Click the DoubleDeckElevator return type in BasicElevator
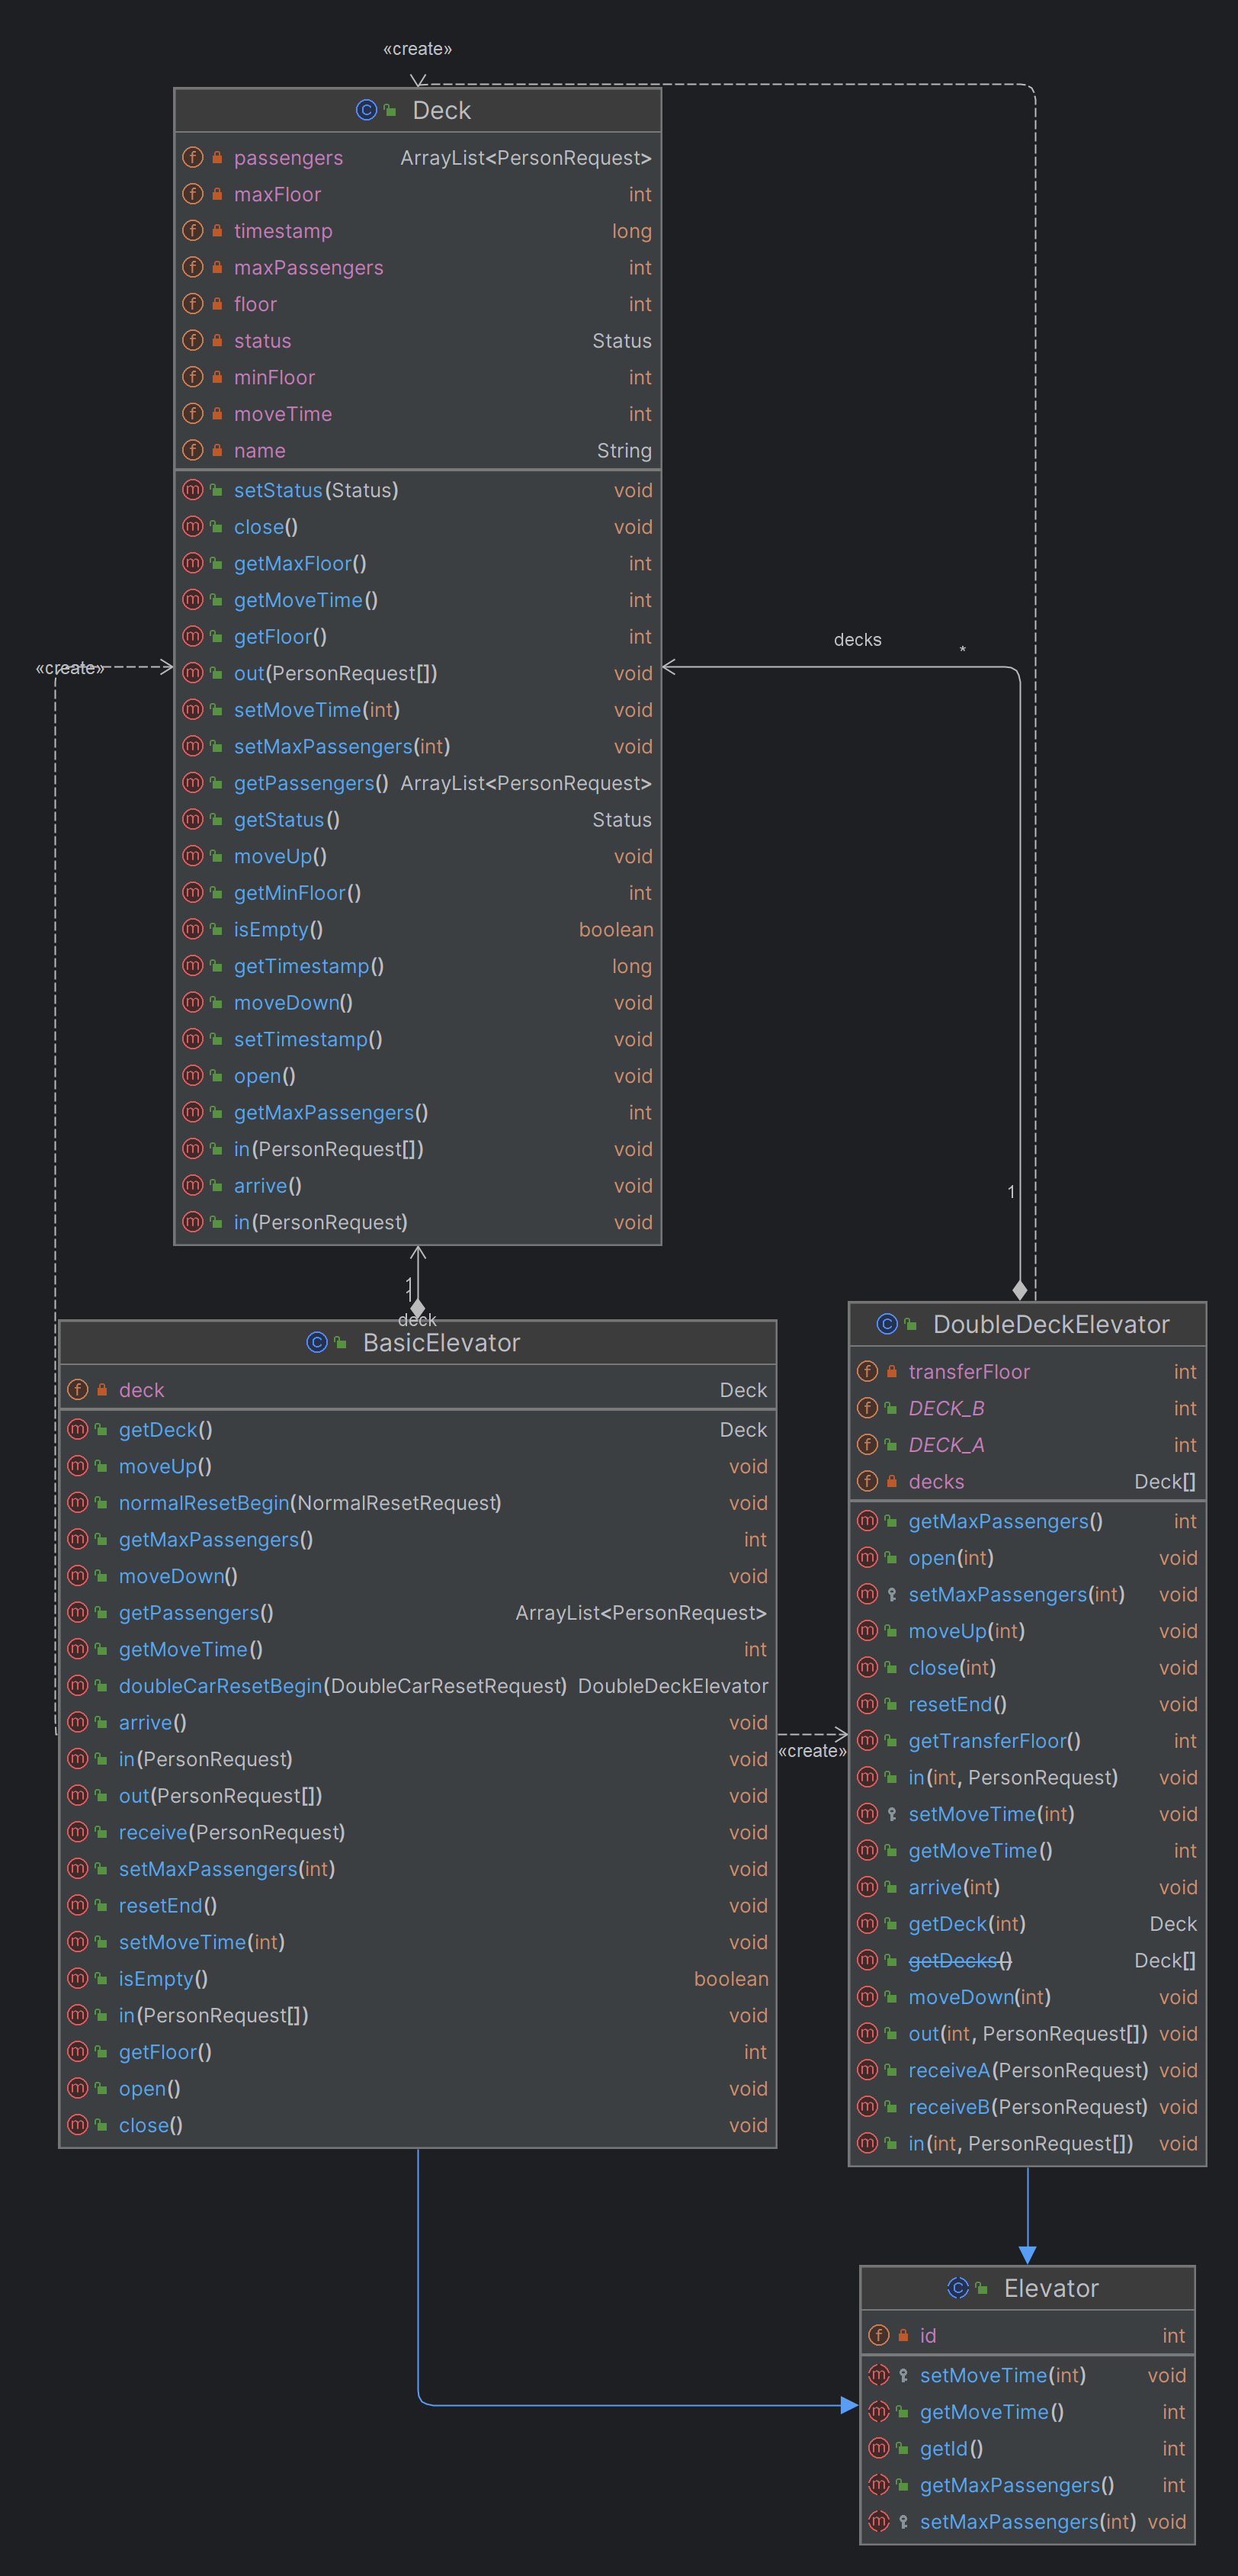The height and width of the screenshot is (2576, 1238). coord(672,1685)
